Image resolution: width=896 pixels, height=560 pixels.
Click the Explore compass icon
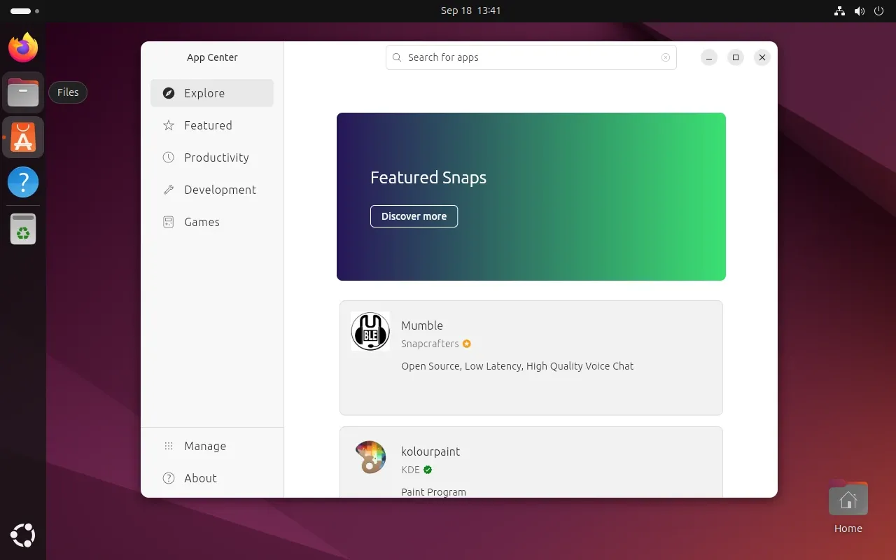[168, 93]
